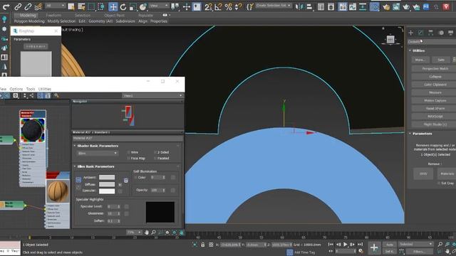Toggle Auto Key mode
This screenshot has height=256, width=456.
(x=390, y=245)
